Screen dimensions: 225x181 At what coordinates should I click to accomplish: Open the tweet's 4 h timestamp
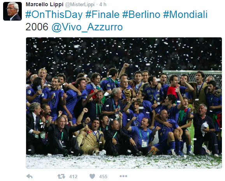point(103,5)
